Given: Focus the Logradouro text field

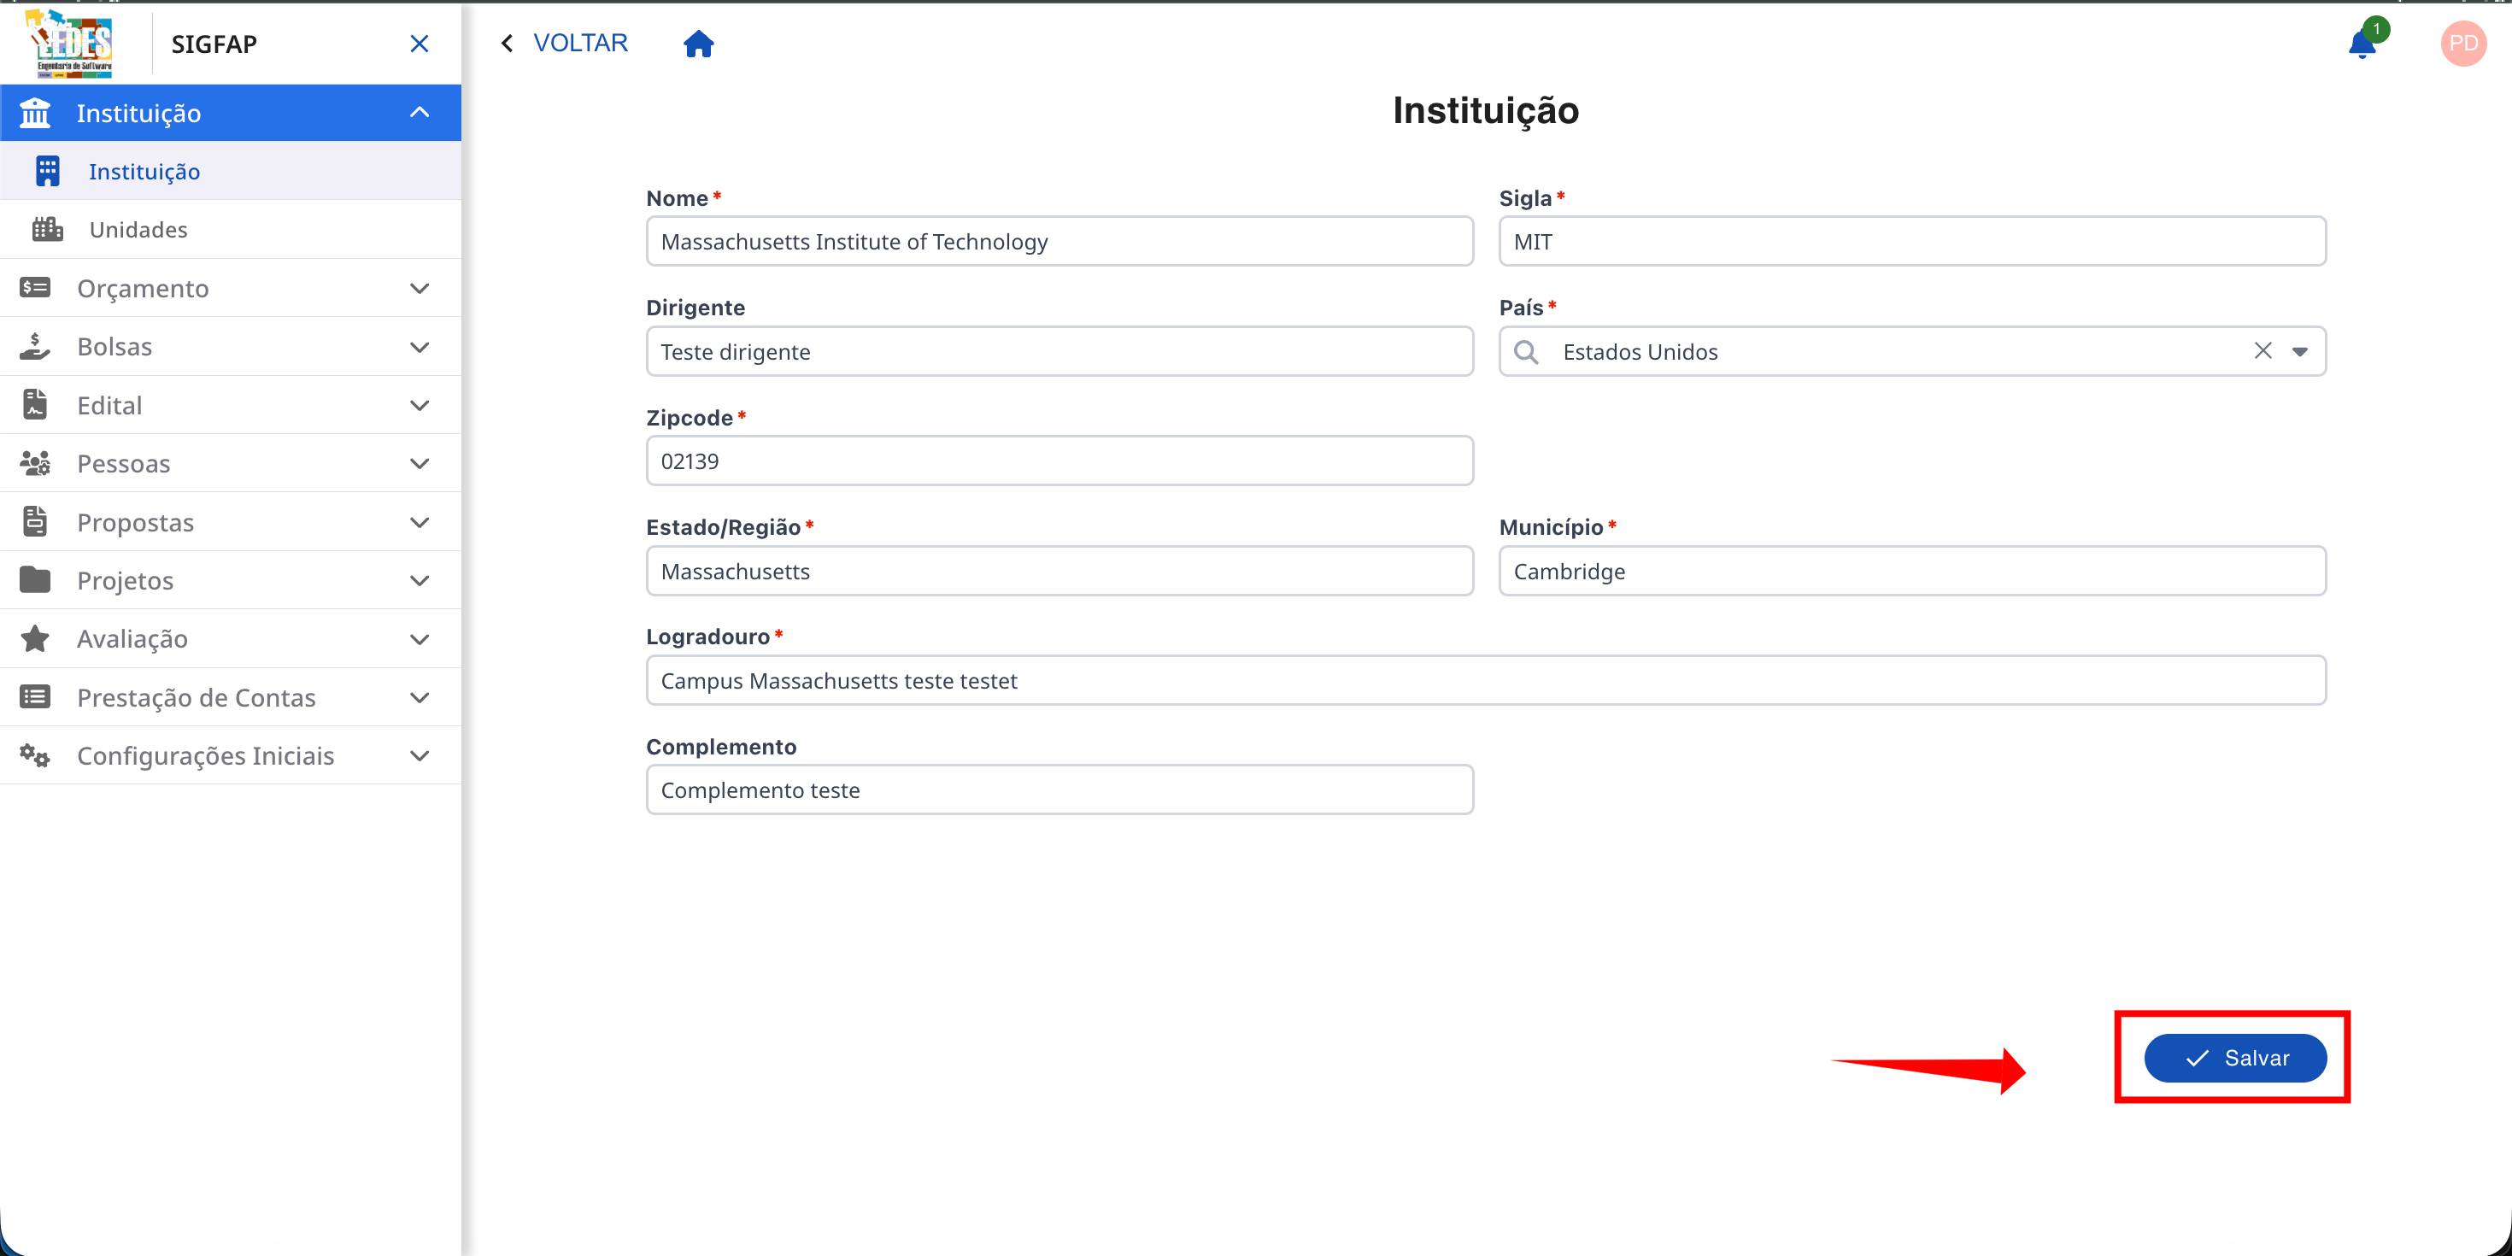Looking at the screenshot, I should (1485, 681).
